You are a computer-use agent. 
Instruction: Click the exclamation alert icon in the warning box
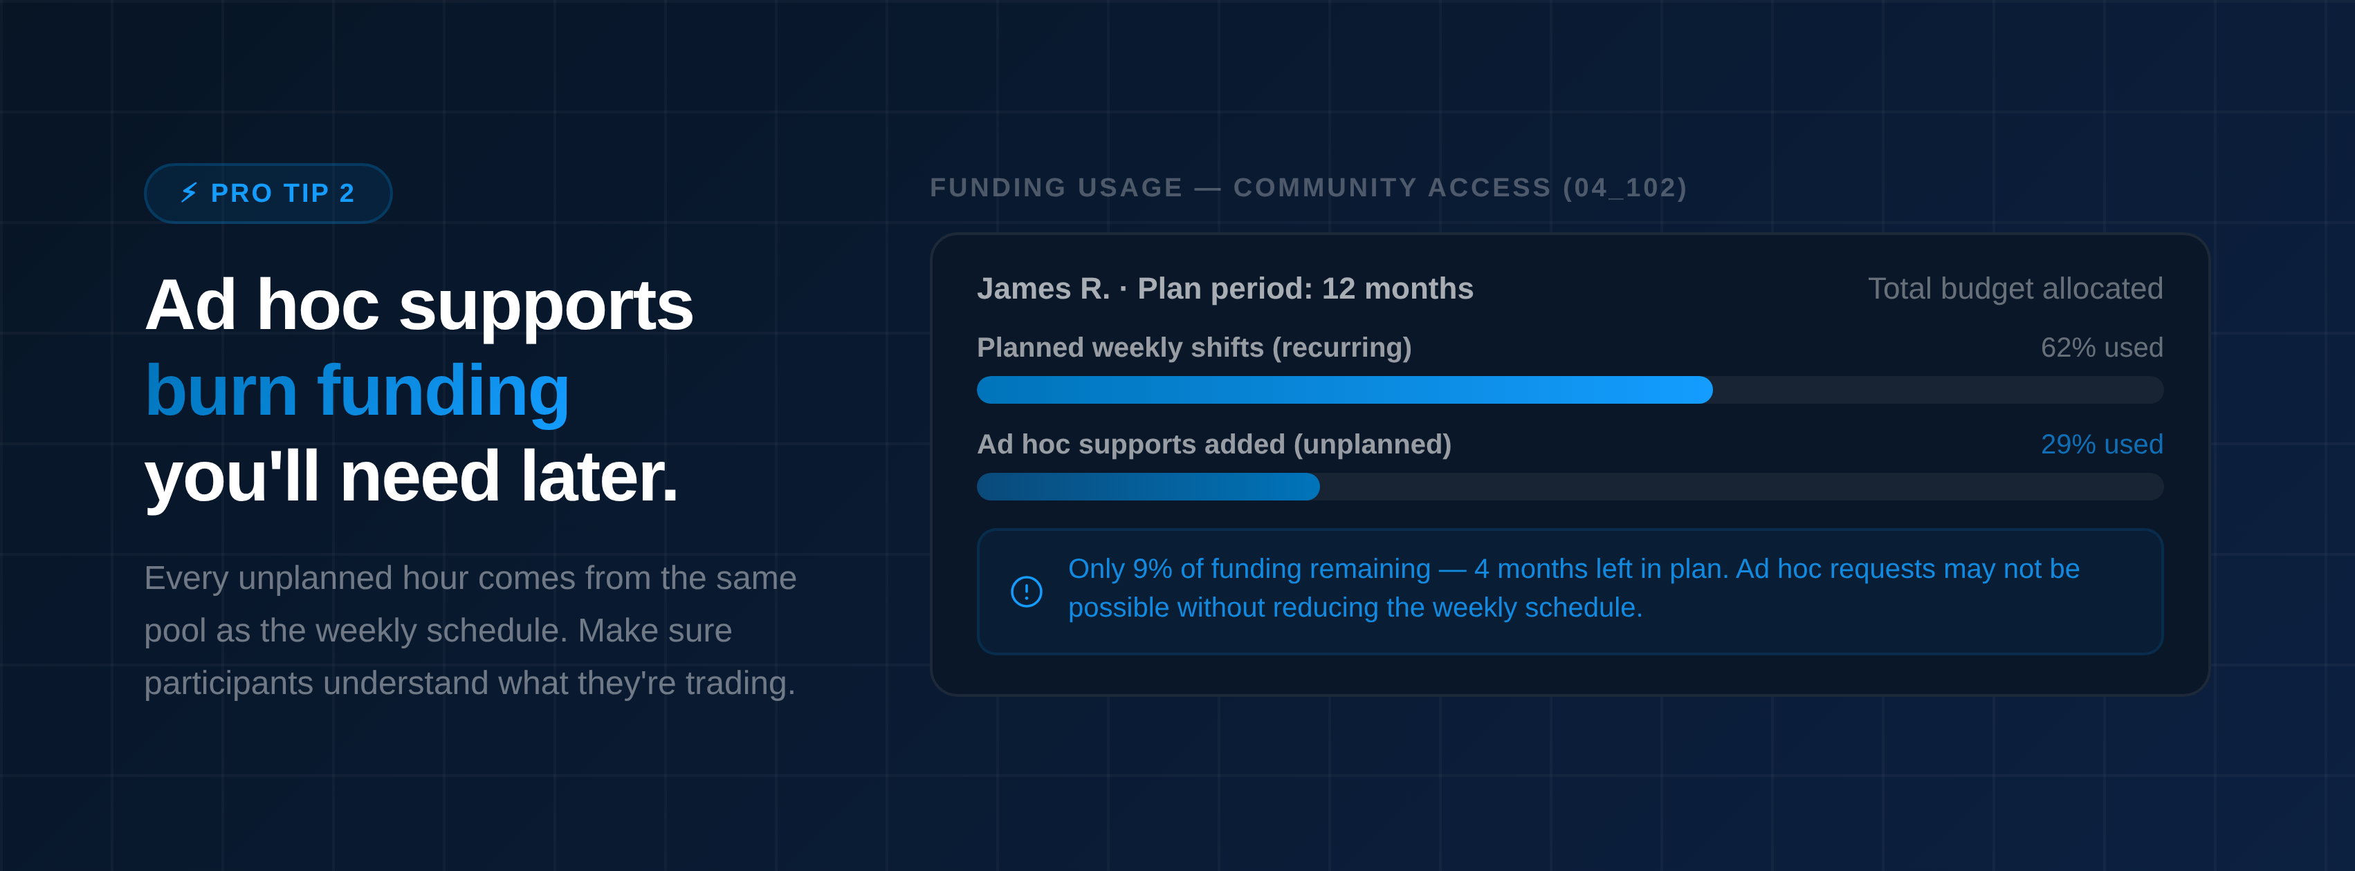coord(1026,592)
